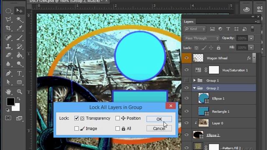Open the Opacity slider dropdown arrow
The width and height of the screenshot is (267, 150).
pos(251,38)
